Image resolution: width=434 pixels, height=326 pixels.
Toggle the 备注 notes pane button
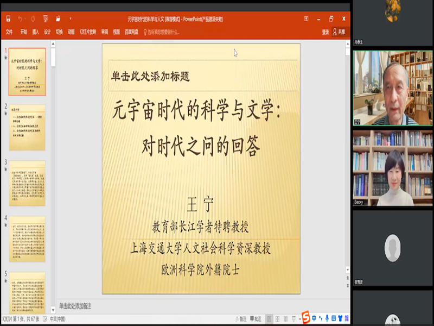pyautogui.click(x=242, y=319)
